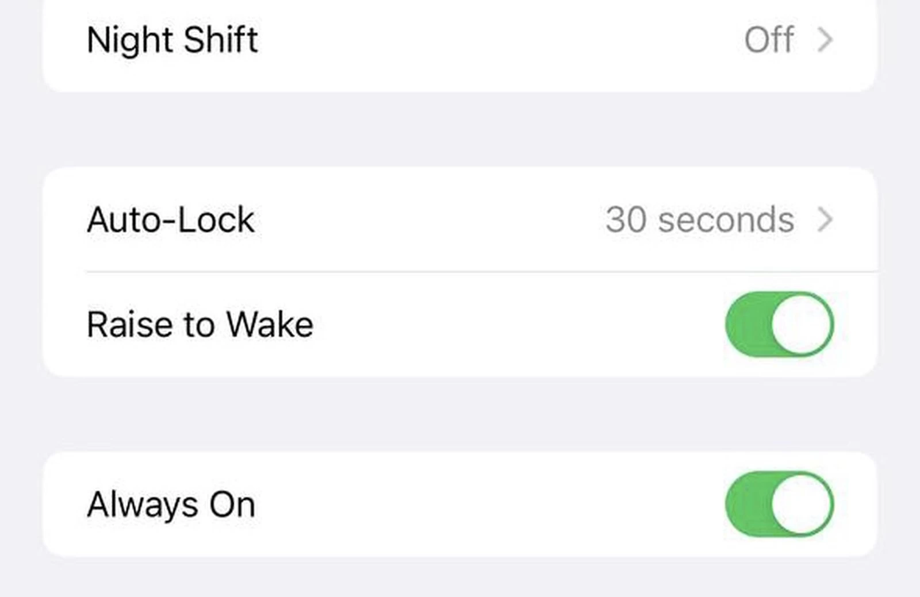Disable the Raise to Wake switch

[x=779, y=325]
